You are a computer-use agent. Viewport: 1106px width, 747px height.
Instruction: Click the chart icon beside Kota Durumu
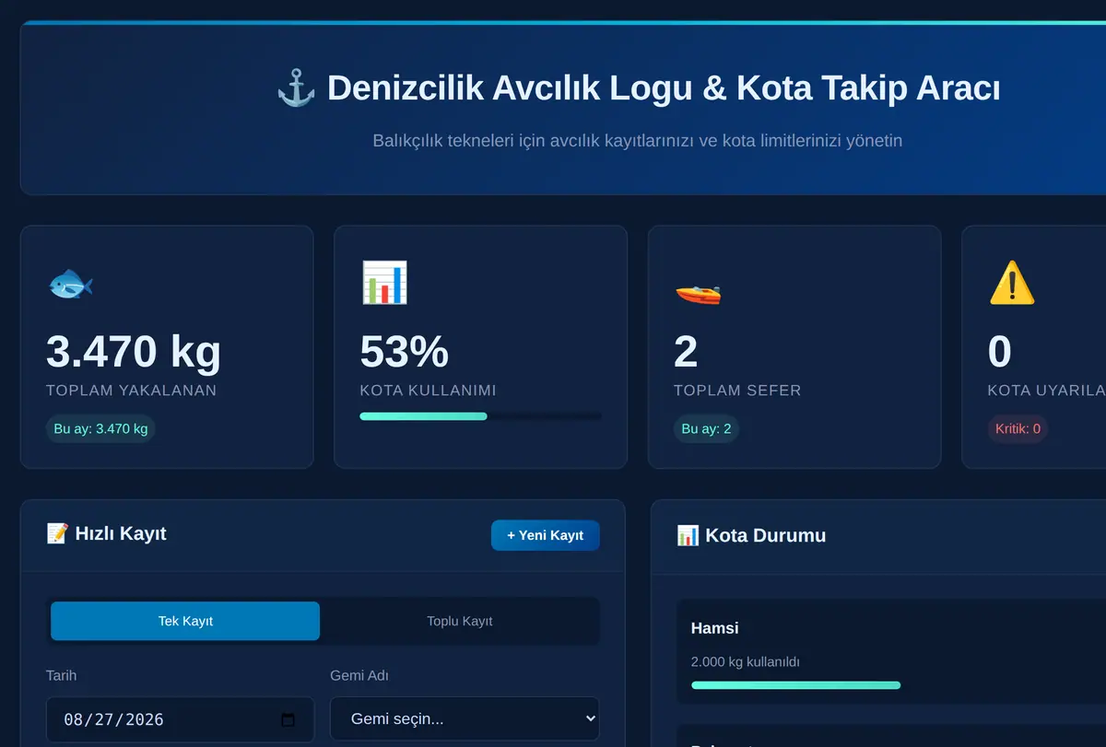pyautogui.click(x=688, y=535)
